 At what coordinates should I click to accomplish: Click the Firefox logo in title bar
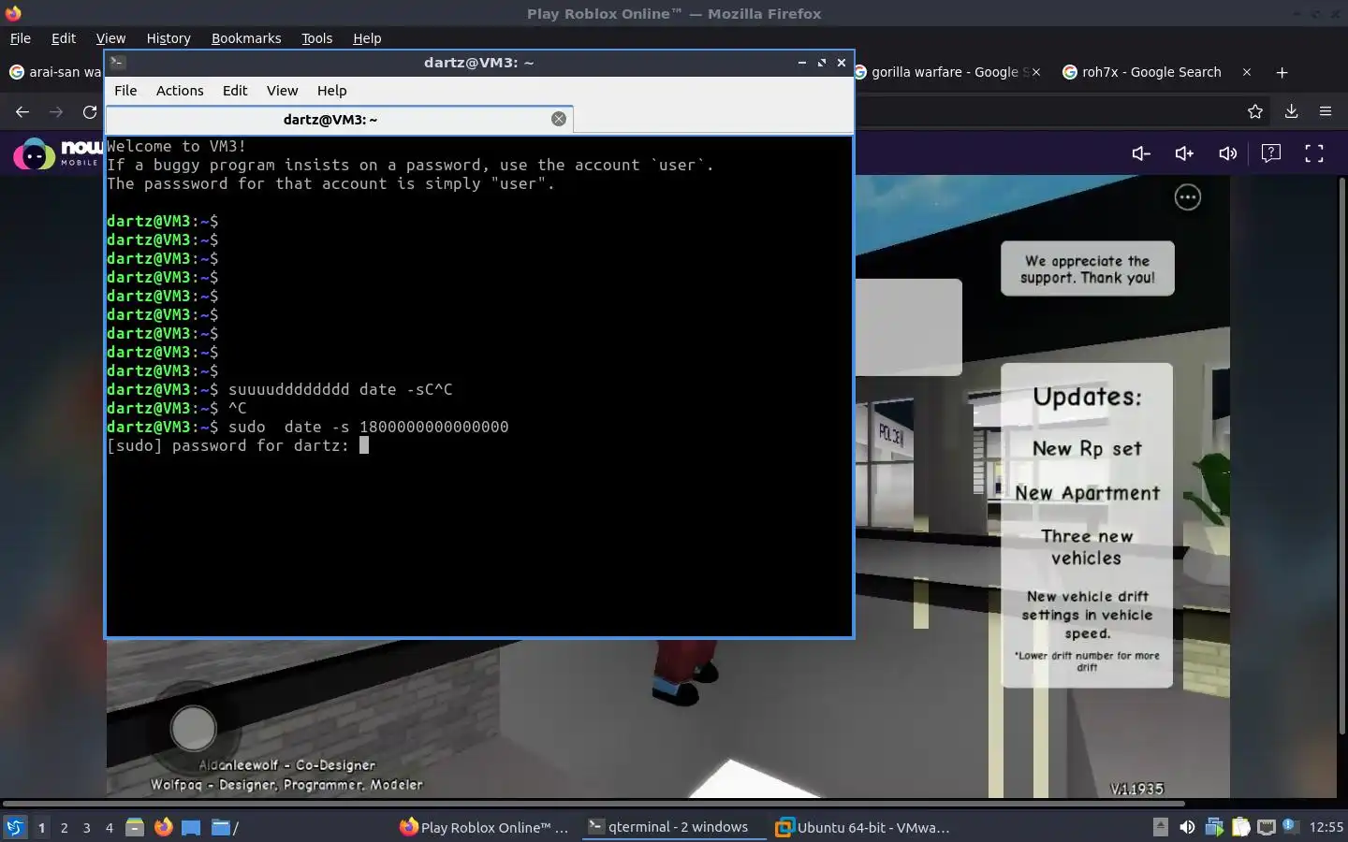(13, 13)
